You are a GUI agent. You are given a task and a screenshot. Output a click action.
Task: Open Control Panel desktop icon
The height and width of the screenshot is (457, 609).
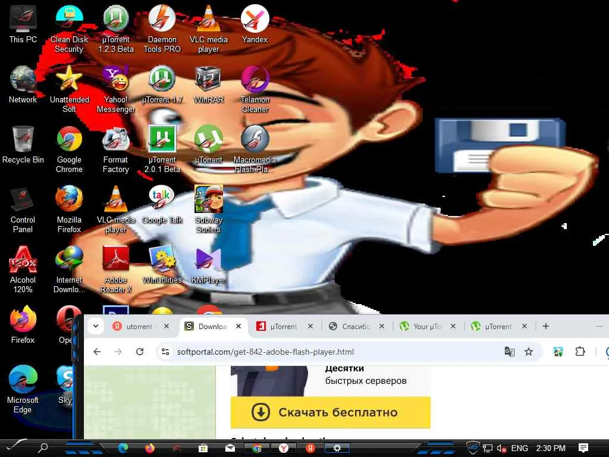(x=23, y=209)
